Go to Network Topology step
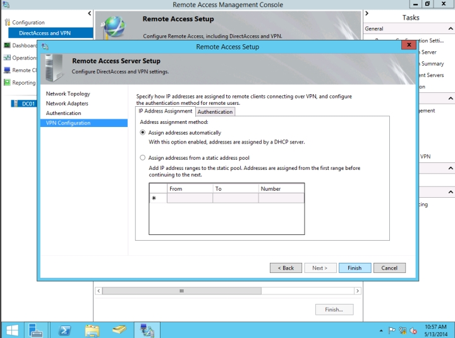455x338 pixels. tap(68, 94)
